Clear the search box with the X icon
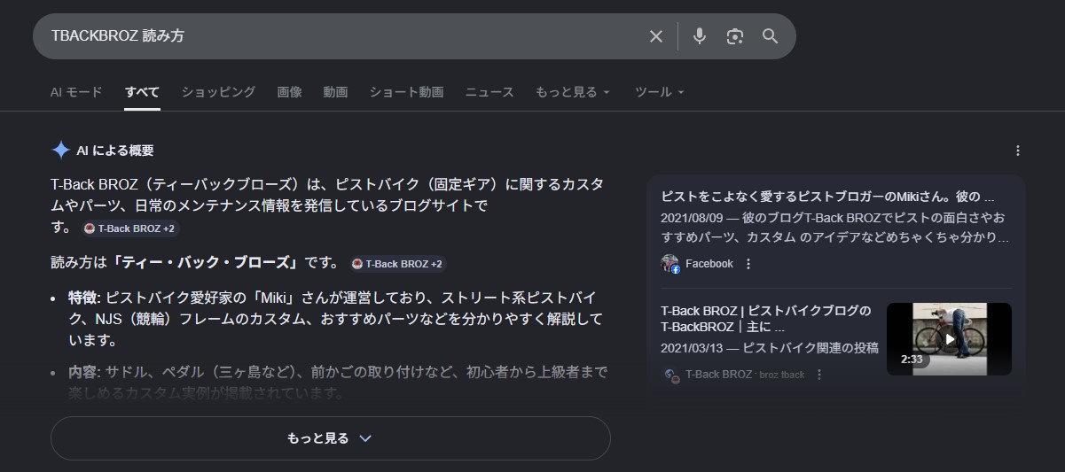The height and width of the screenshot is (472, 1065). click(x=656, y=36)
